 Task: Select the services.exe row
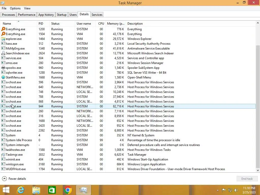pyautogui.click(x=128, y=58)
